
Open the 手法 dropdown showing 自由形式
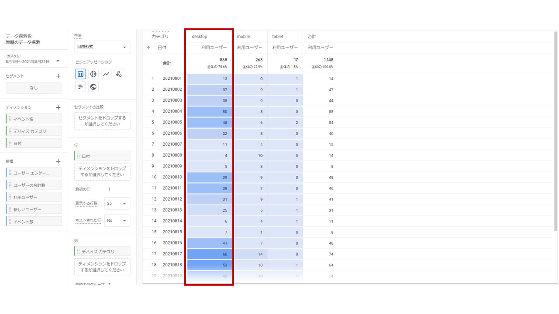(102, 47)
